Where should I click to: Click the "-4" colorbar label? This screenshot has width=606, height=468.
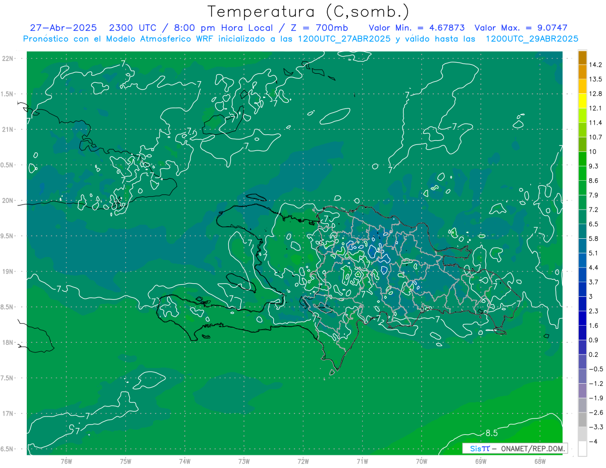coord(593,441)
